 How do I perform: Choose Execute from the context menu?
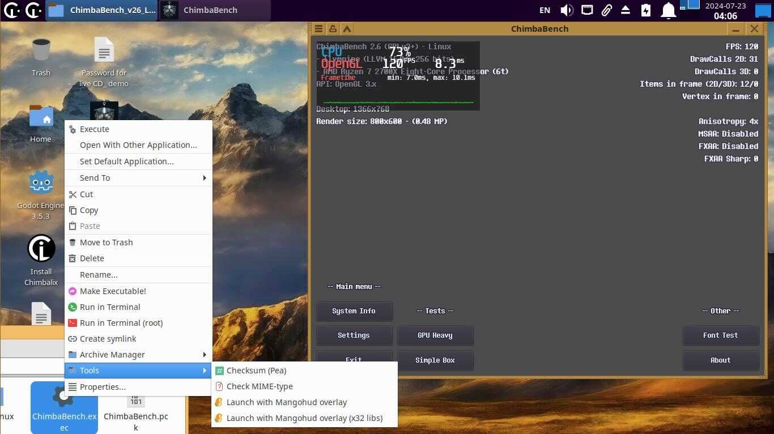pos(138,129)
